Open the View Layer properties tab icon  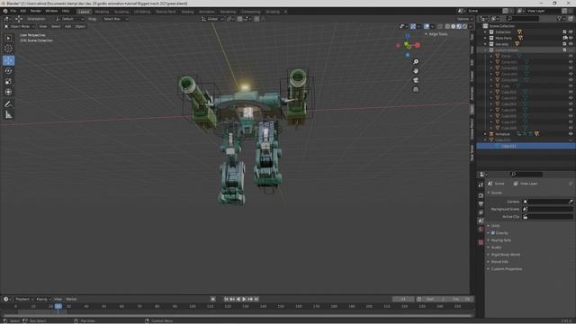(x=481, y=212)
